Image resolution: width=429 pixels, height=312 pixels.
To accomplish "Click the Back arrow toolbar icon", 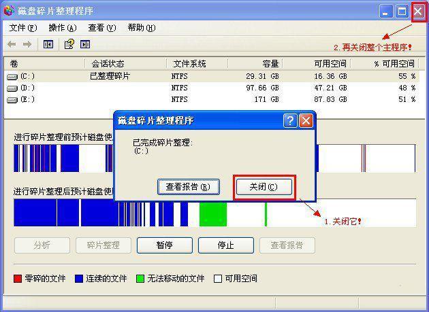I will (12, 44).
